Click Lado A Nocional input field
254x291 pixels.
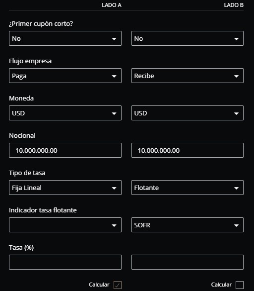[65, 150]
